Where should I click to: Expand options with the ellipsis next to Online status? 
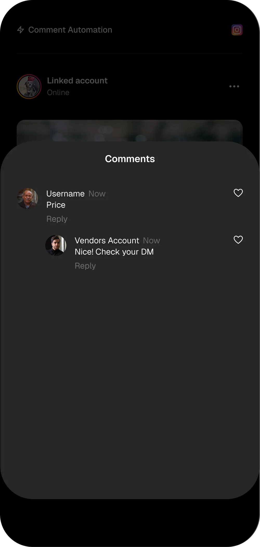pyautogui.click(x=234, y=86)
